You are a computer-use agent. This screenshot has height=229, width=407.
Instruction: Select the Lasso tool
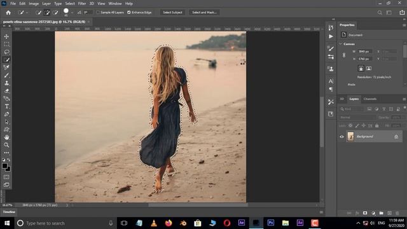click(6, 52)
